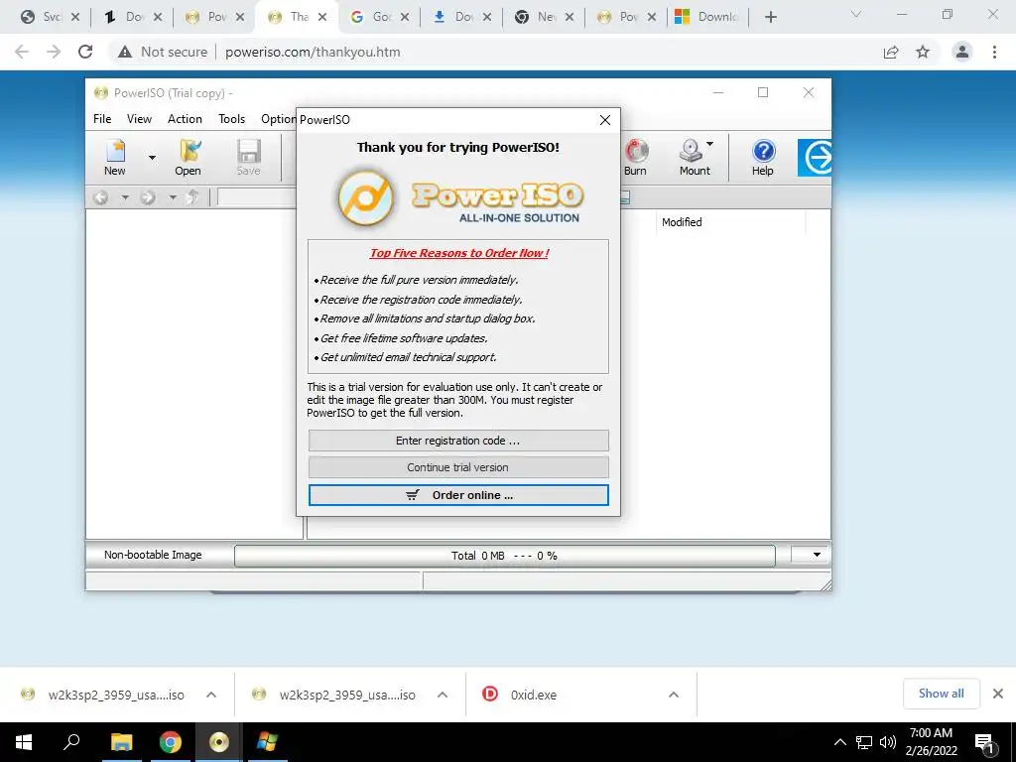Viewport: 1016px width, 762px height.
Task: Click Show all downloads button
Action: coord(941,694)
